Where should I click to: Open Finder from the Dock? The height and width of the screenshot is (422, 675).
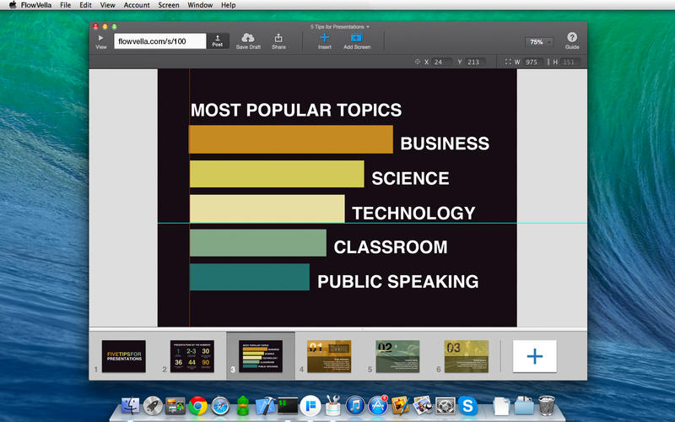pyautogui.click(x=131, y=406)
